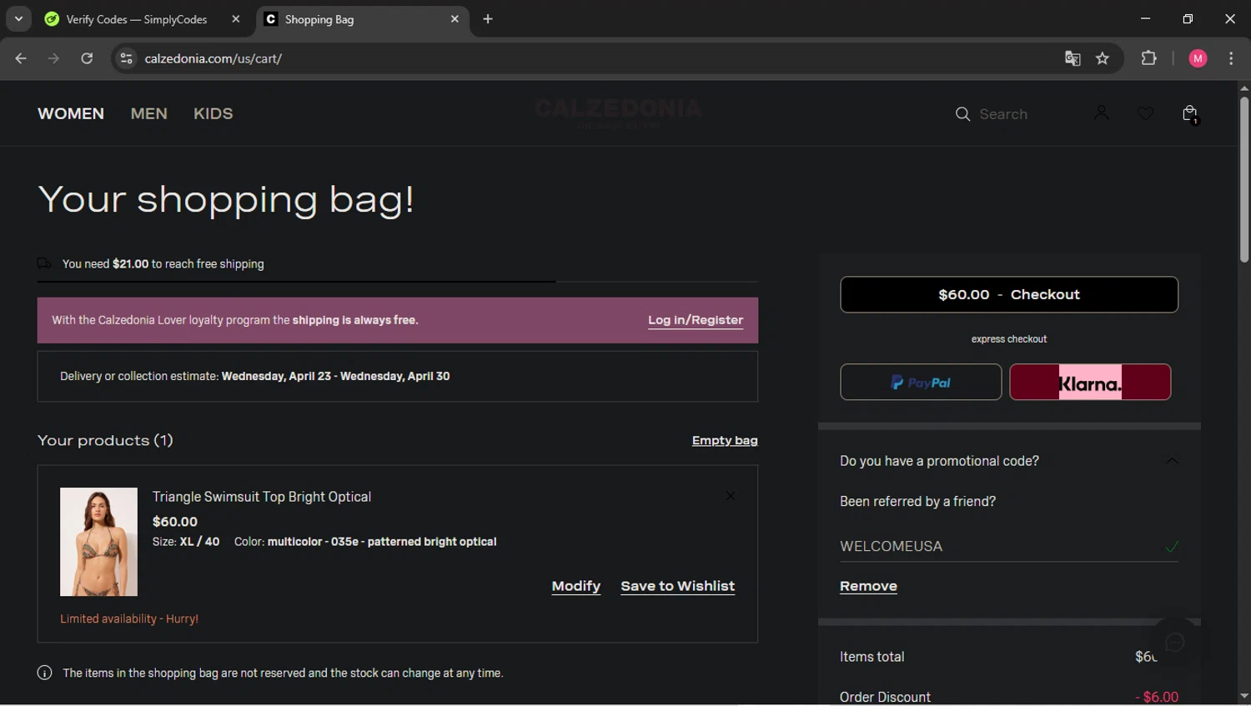Save the swimsuit to Wishlist
Image resolution: width=1251 pixels, height=706 pixels.
pos(678,586)
